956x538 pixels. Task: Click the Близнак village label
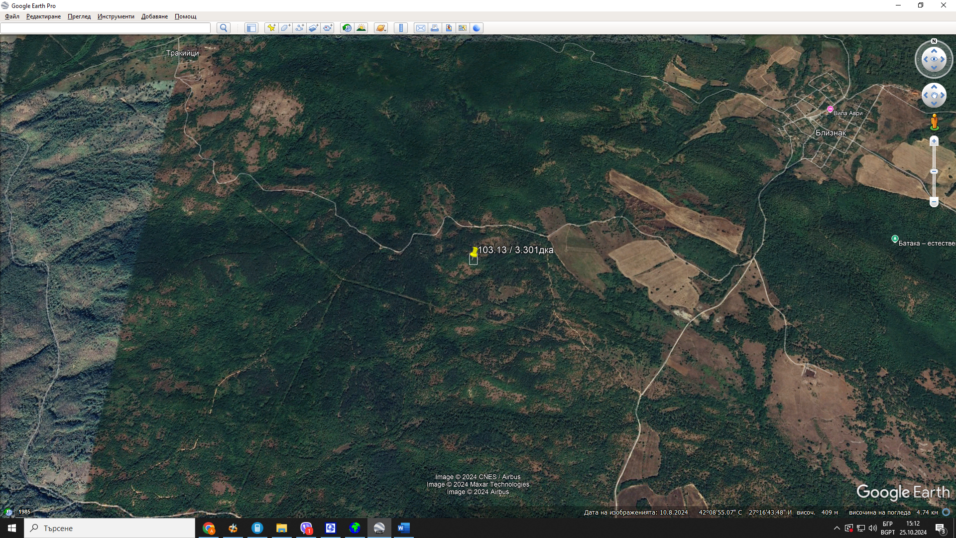(x=831, y=133)
